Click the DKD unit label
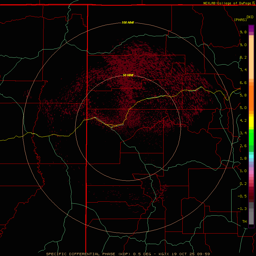The height and width of the screenshot is (256, 256). (x=250, y=17)
